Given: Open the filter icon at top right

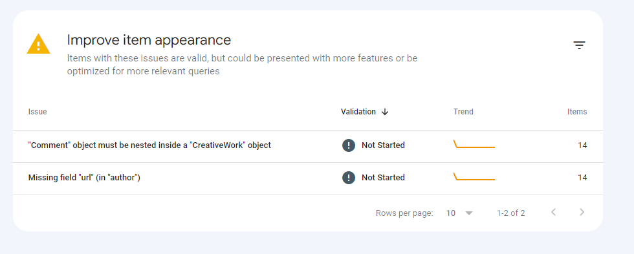Looking at the screenshot, I should [x=579, y=45].
